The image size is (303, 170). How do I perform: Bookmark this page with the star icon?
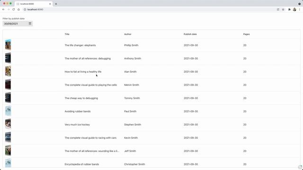(x=283, y=9)
